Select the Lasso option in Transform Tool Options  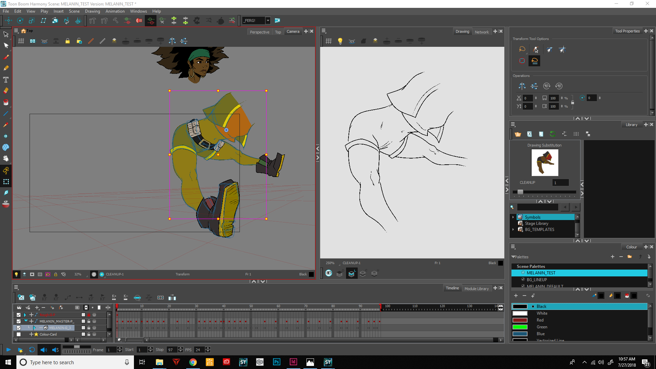coord(522,50)
